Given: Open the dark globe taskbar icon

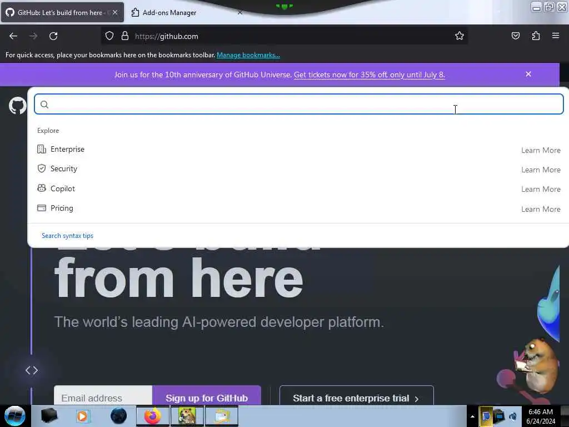Looking at the screenshot, I should pos(118,416).
